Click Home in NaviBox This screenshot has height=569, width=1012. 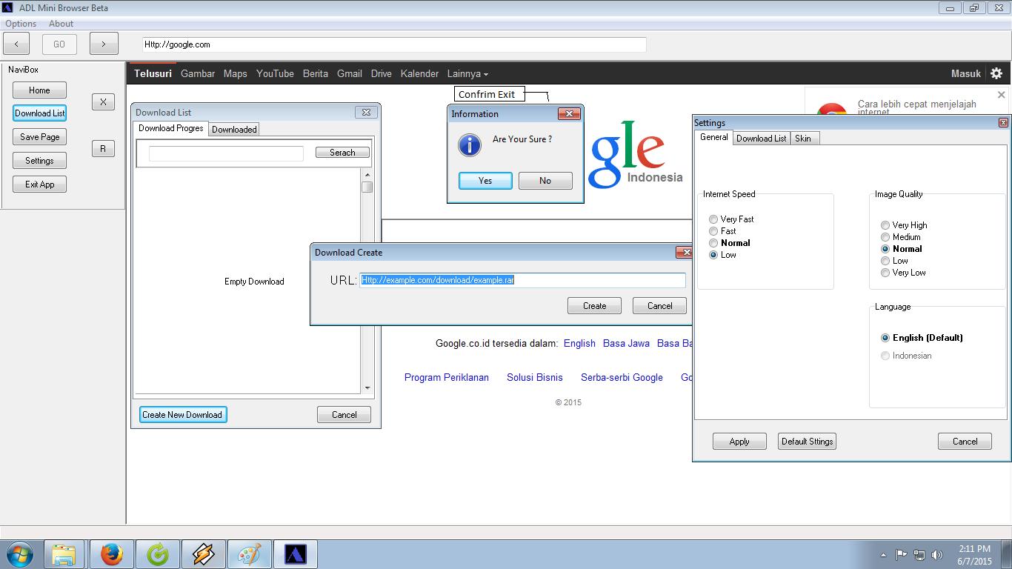[x=40, y=90]
